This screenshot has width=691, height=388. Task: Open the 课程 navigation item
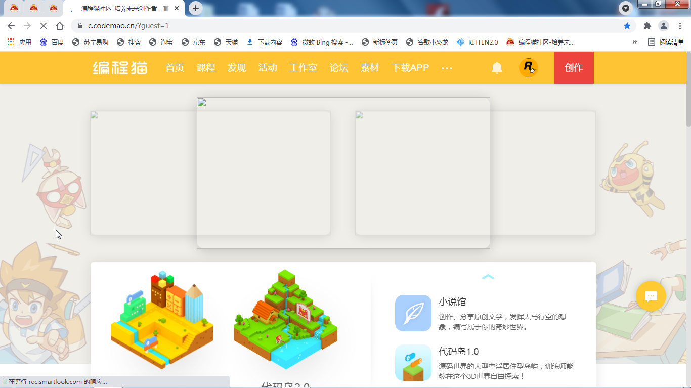[206, 68]
